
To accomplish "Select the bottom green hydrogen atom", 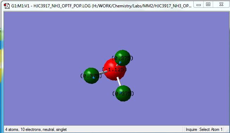I will click(123, 93).
